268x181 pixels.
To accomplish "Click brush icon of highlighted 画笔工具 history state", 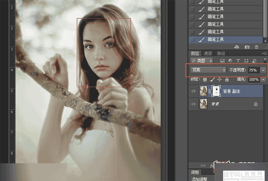I will tap(202, 39).
